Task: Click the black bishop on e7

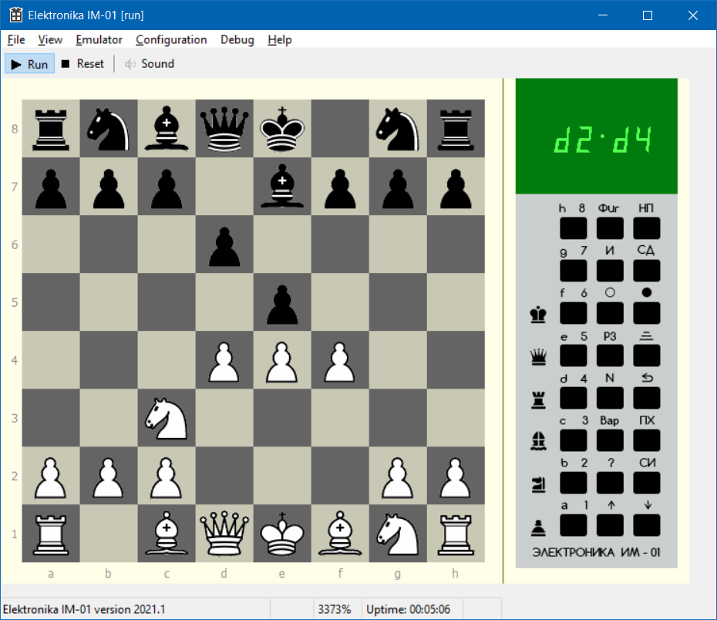Action: pos(282,187)
